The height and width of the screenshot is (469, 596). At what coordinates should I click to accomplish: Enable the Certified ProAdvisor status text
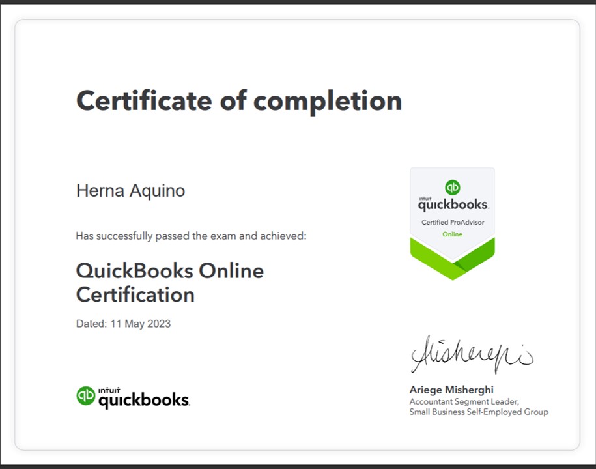452,221
